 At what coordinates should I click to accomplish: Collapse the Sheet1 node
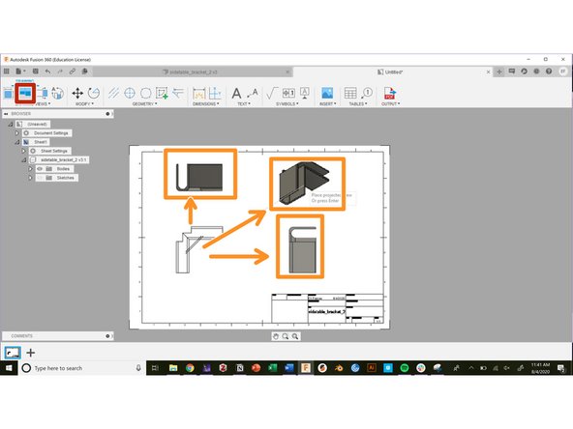tap(16, 142)
